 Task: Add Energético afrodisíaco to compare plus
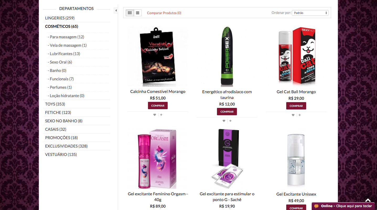coord(230,121)
